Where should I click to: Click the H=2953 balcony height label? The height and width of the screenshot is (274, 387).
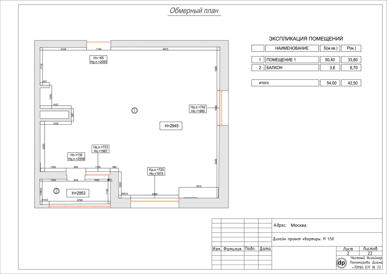(x=78, y=193)
